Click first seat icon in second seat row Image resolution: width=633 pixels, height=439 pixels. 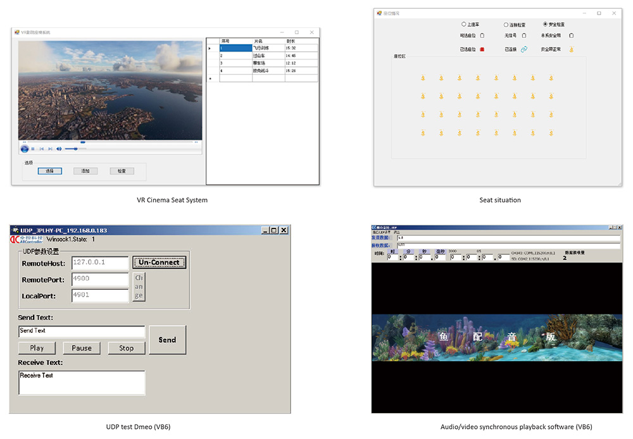click(x=423, y=96)
